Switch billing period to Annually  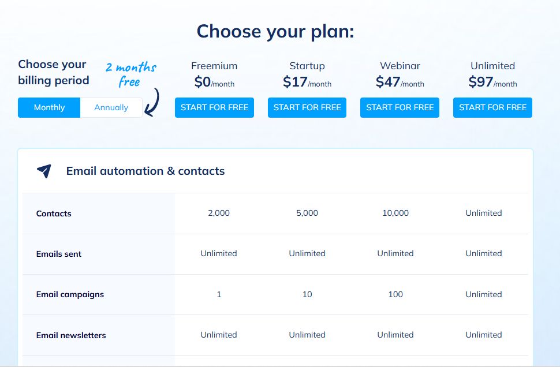111,107
